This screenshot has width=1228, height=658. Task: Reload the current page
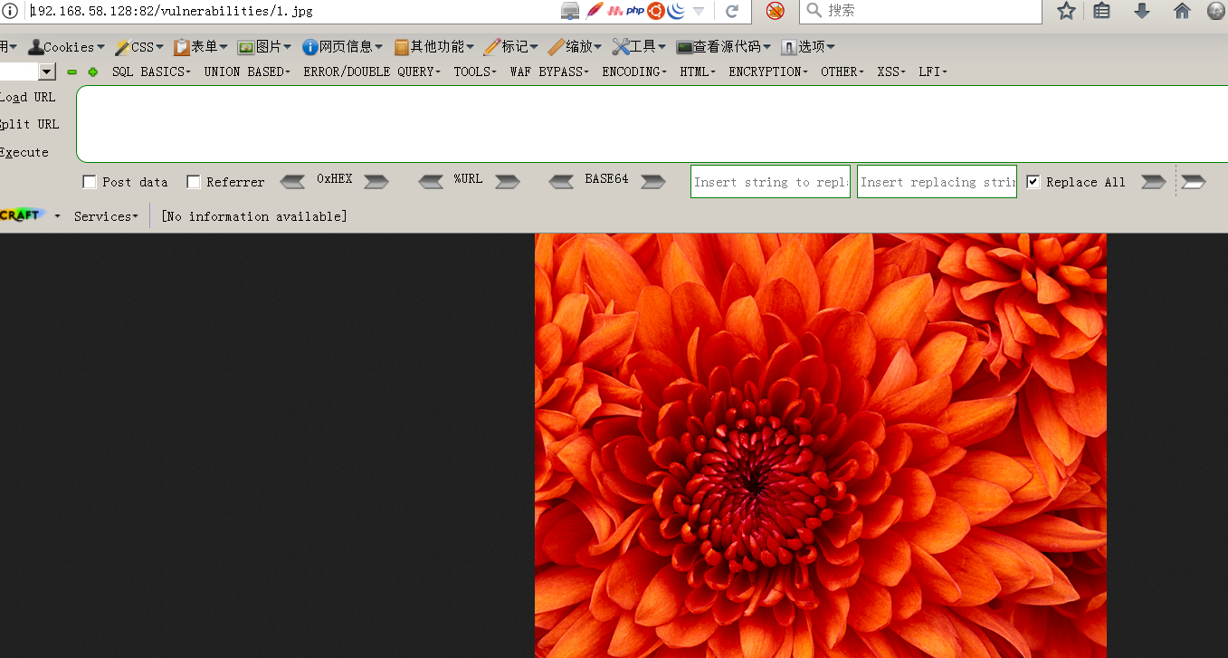[732, 11]
